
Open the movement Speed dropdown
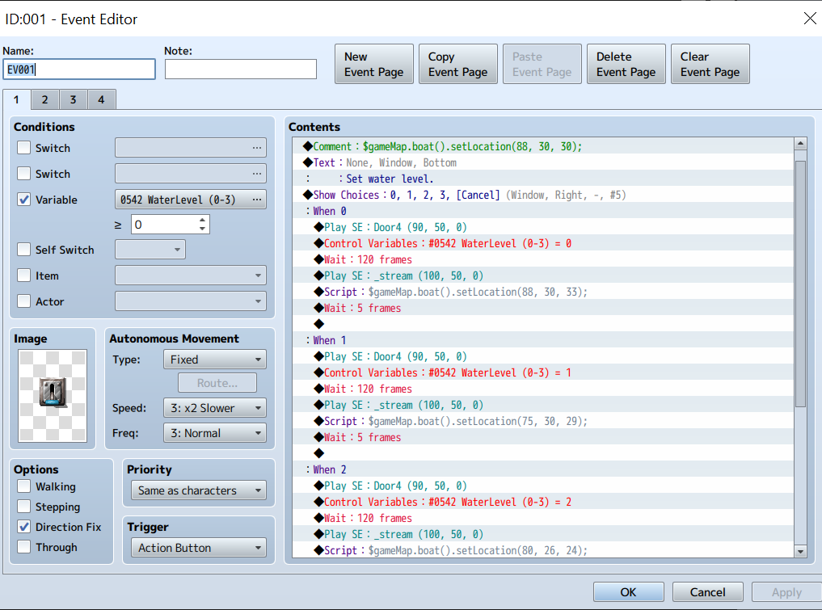(214, 408)
